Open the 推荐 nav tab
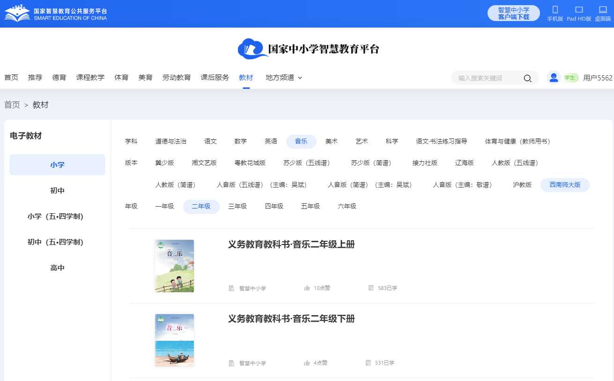Screen dimensions: 614x381 click(x=35, y=78)
